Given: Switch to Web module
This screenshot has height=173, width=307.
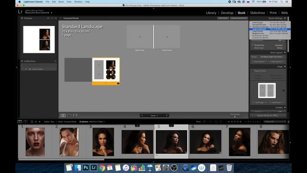Looking at the screenshot, I should click(x=284, y=13).
